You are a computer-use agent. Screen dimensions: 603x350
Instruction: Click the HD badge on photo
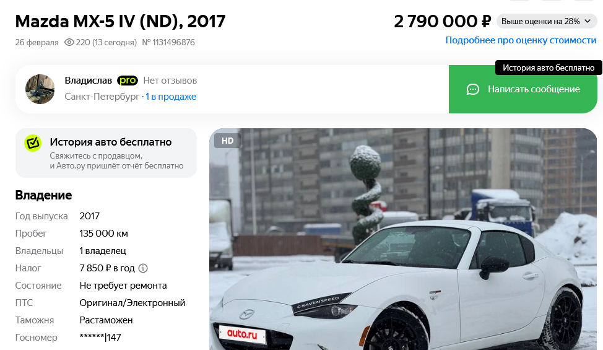[227, 141]
